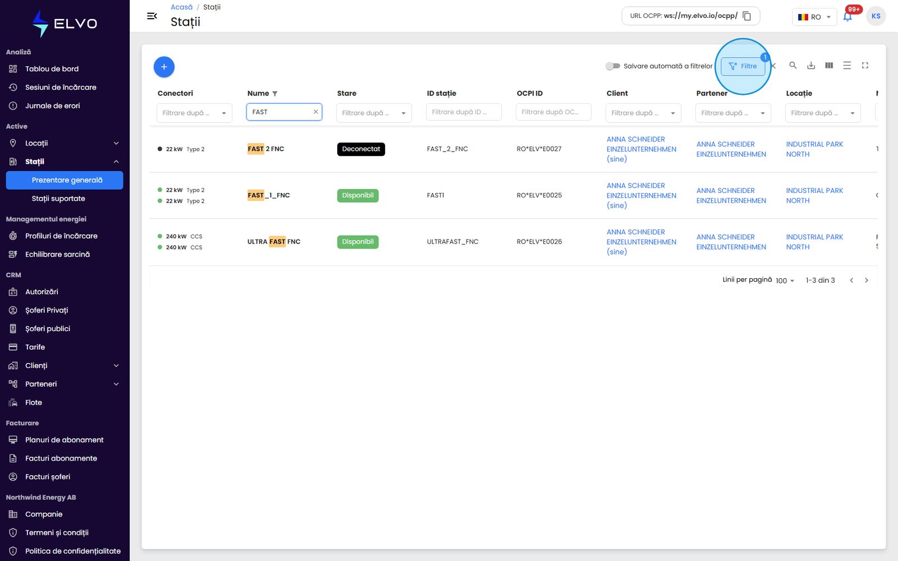The width and height of the screenshot is (898, 561).
Task: Add a new station with plus button
Action: pos(164,67)
